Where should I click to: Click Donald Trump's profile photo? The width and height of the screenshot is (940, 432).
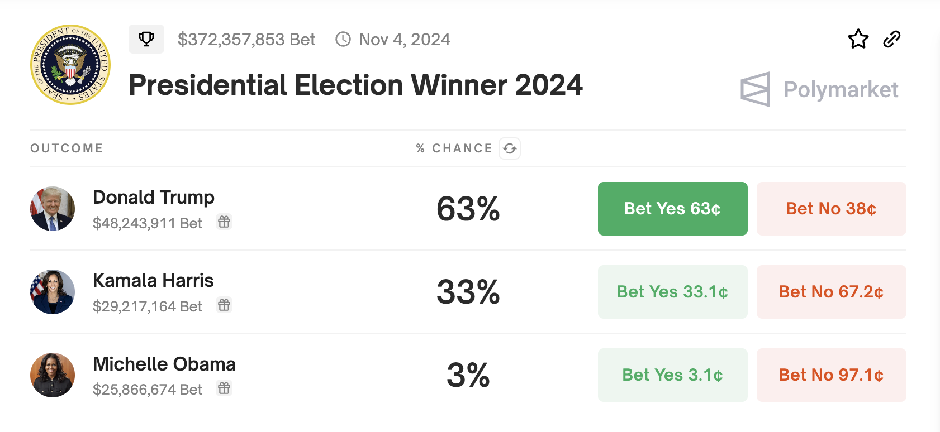53,209
